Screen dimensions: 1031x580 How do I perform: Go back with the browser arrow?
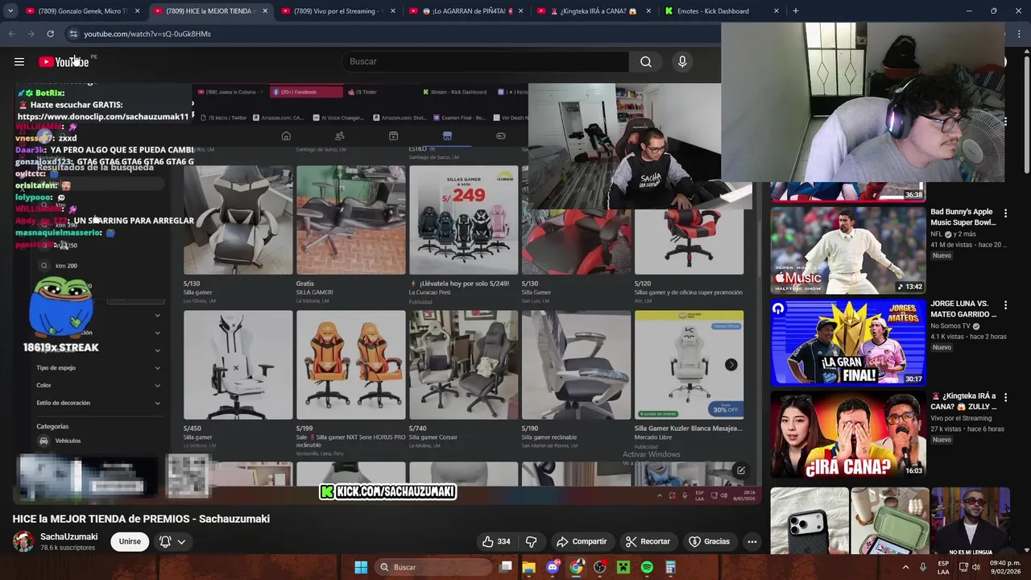tap(11, 34)
